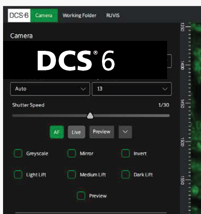This screenshot has height=214, width=201.
Task: Open the RUVIS tab
Action: point(113,15)
